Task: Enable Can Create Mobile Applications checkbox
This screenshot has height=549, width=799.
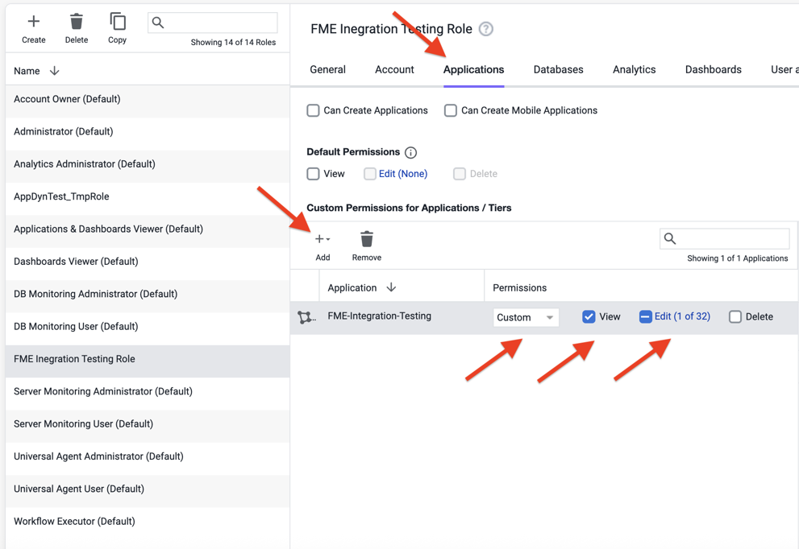Action: point(451,110)
